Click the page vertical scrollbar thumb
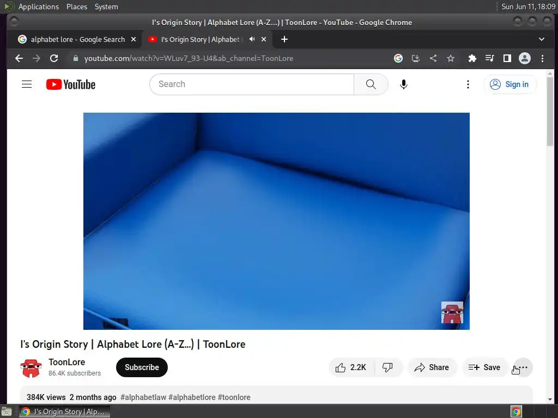558x418 pixels. pos(550,111)
